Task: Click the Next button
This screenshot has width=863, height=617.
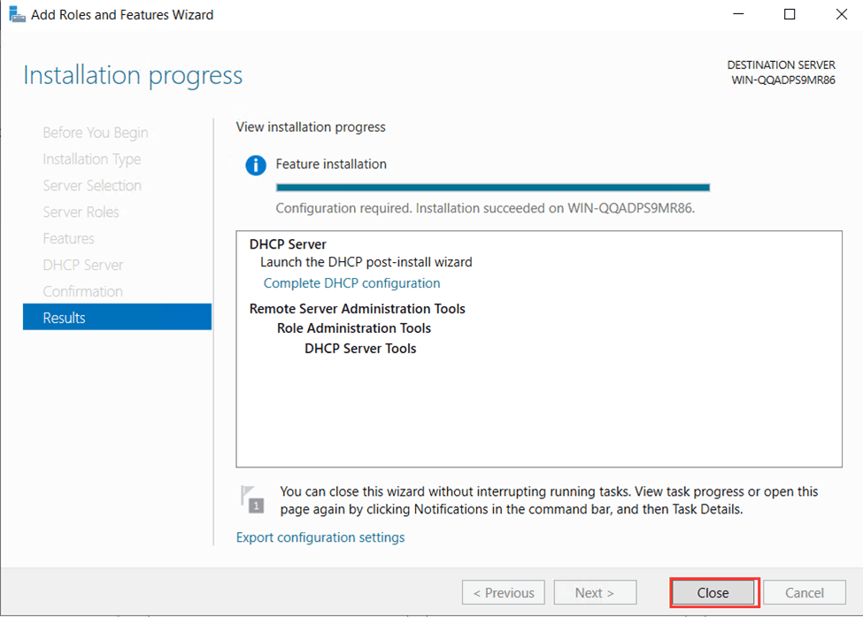Action: point(595,592)
